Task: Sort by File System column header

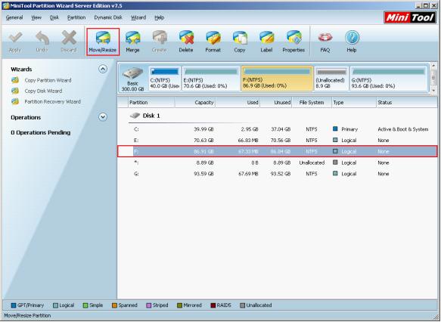Action: [312, 103]
